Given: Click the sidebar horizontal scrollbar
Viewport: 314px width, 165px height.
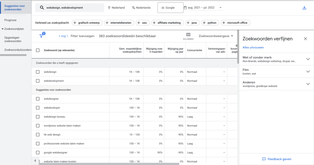Looking at the screenshot, I should [x=13, y=55].
